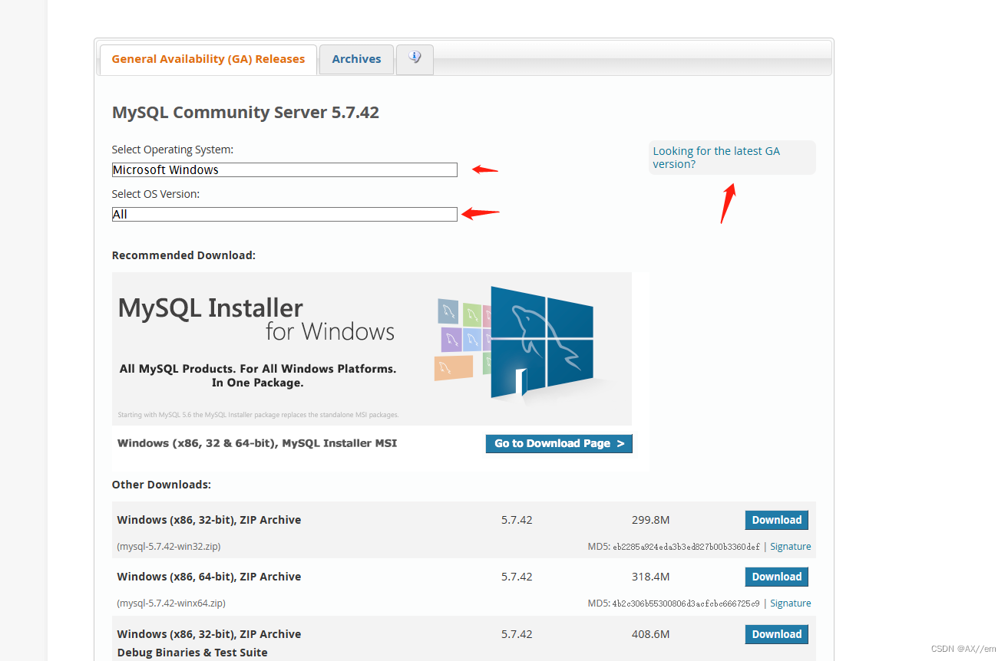Open the Select Operating System dropdown

285,169
